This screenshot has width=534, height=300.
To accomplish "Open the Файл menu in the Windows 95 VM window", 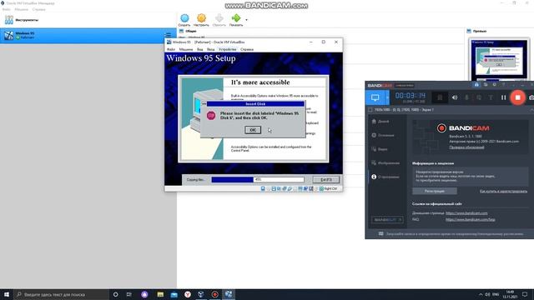I will (171, 49).
